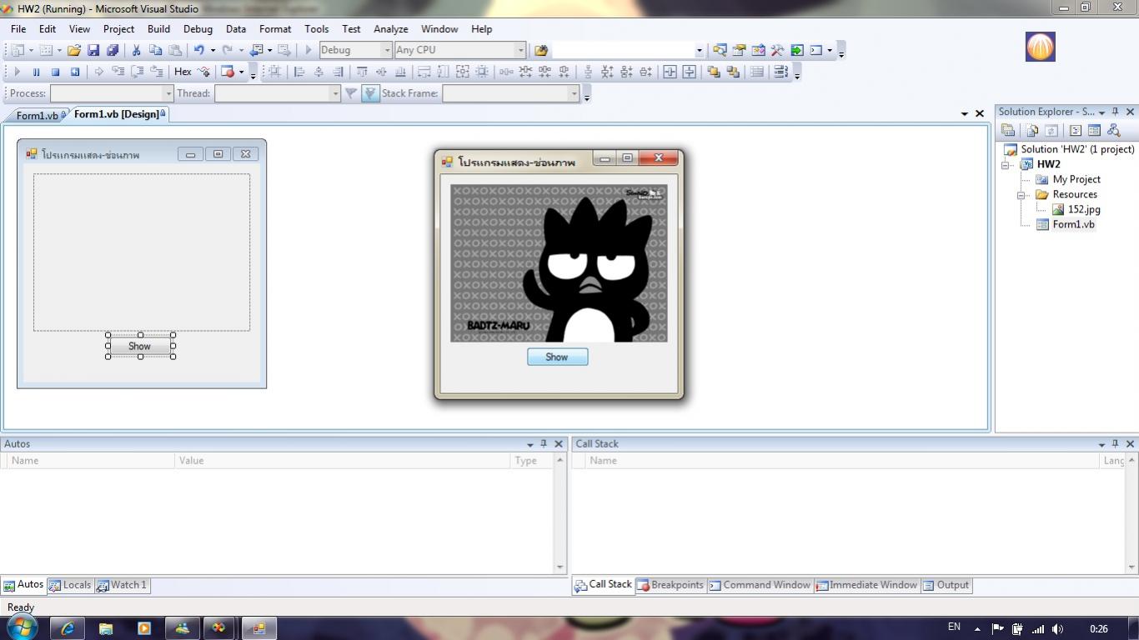1139x640 pixels.
Task: Send to Back layout icon
Action: tap(733, 72)
